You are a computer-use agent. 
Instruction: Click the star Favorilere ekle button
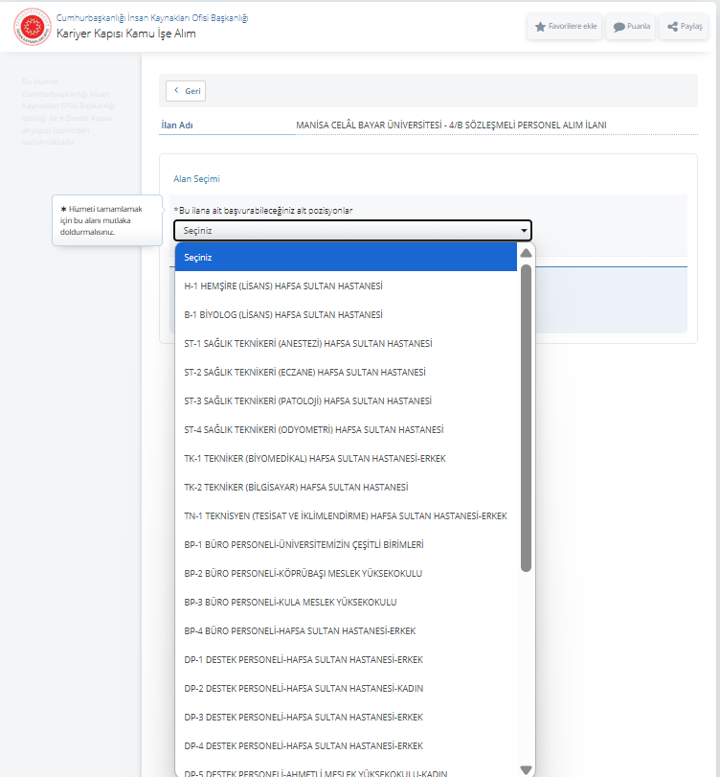(565, 26)
